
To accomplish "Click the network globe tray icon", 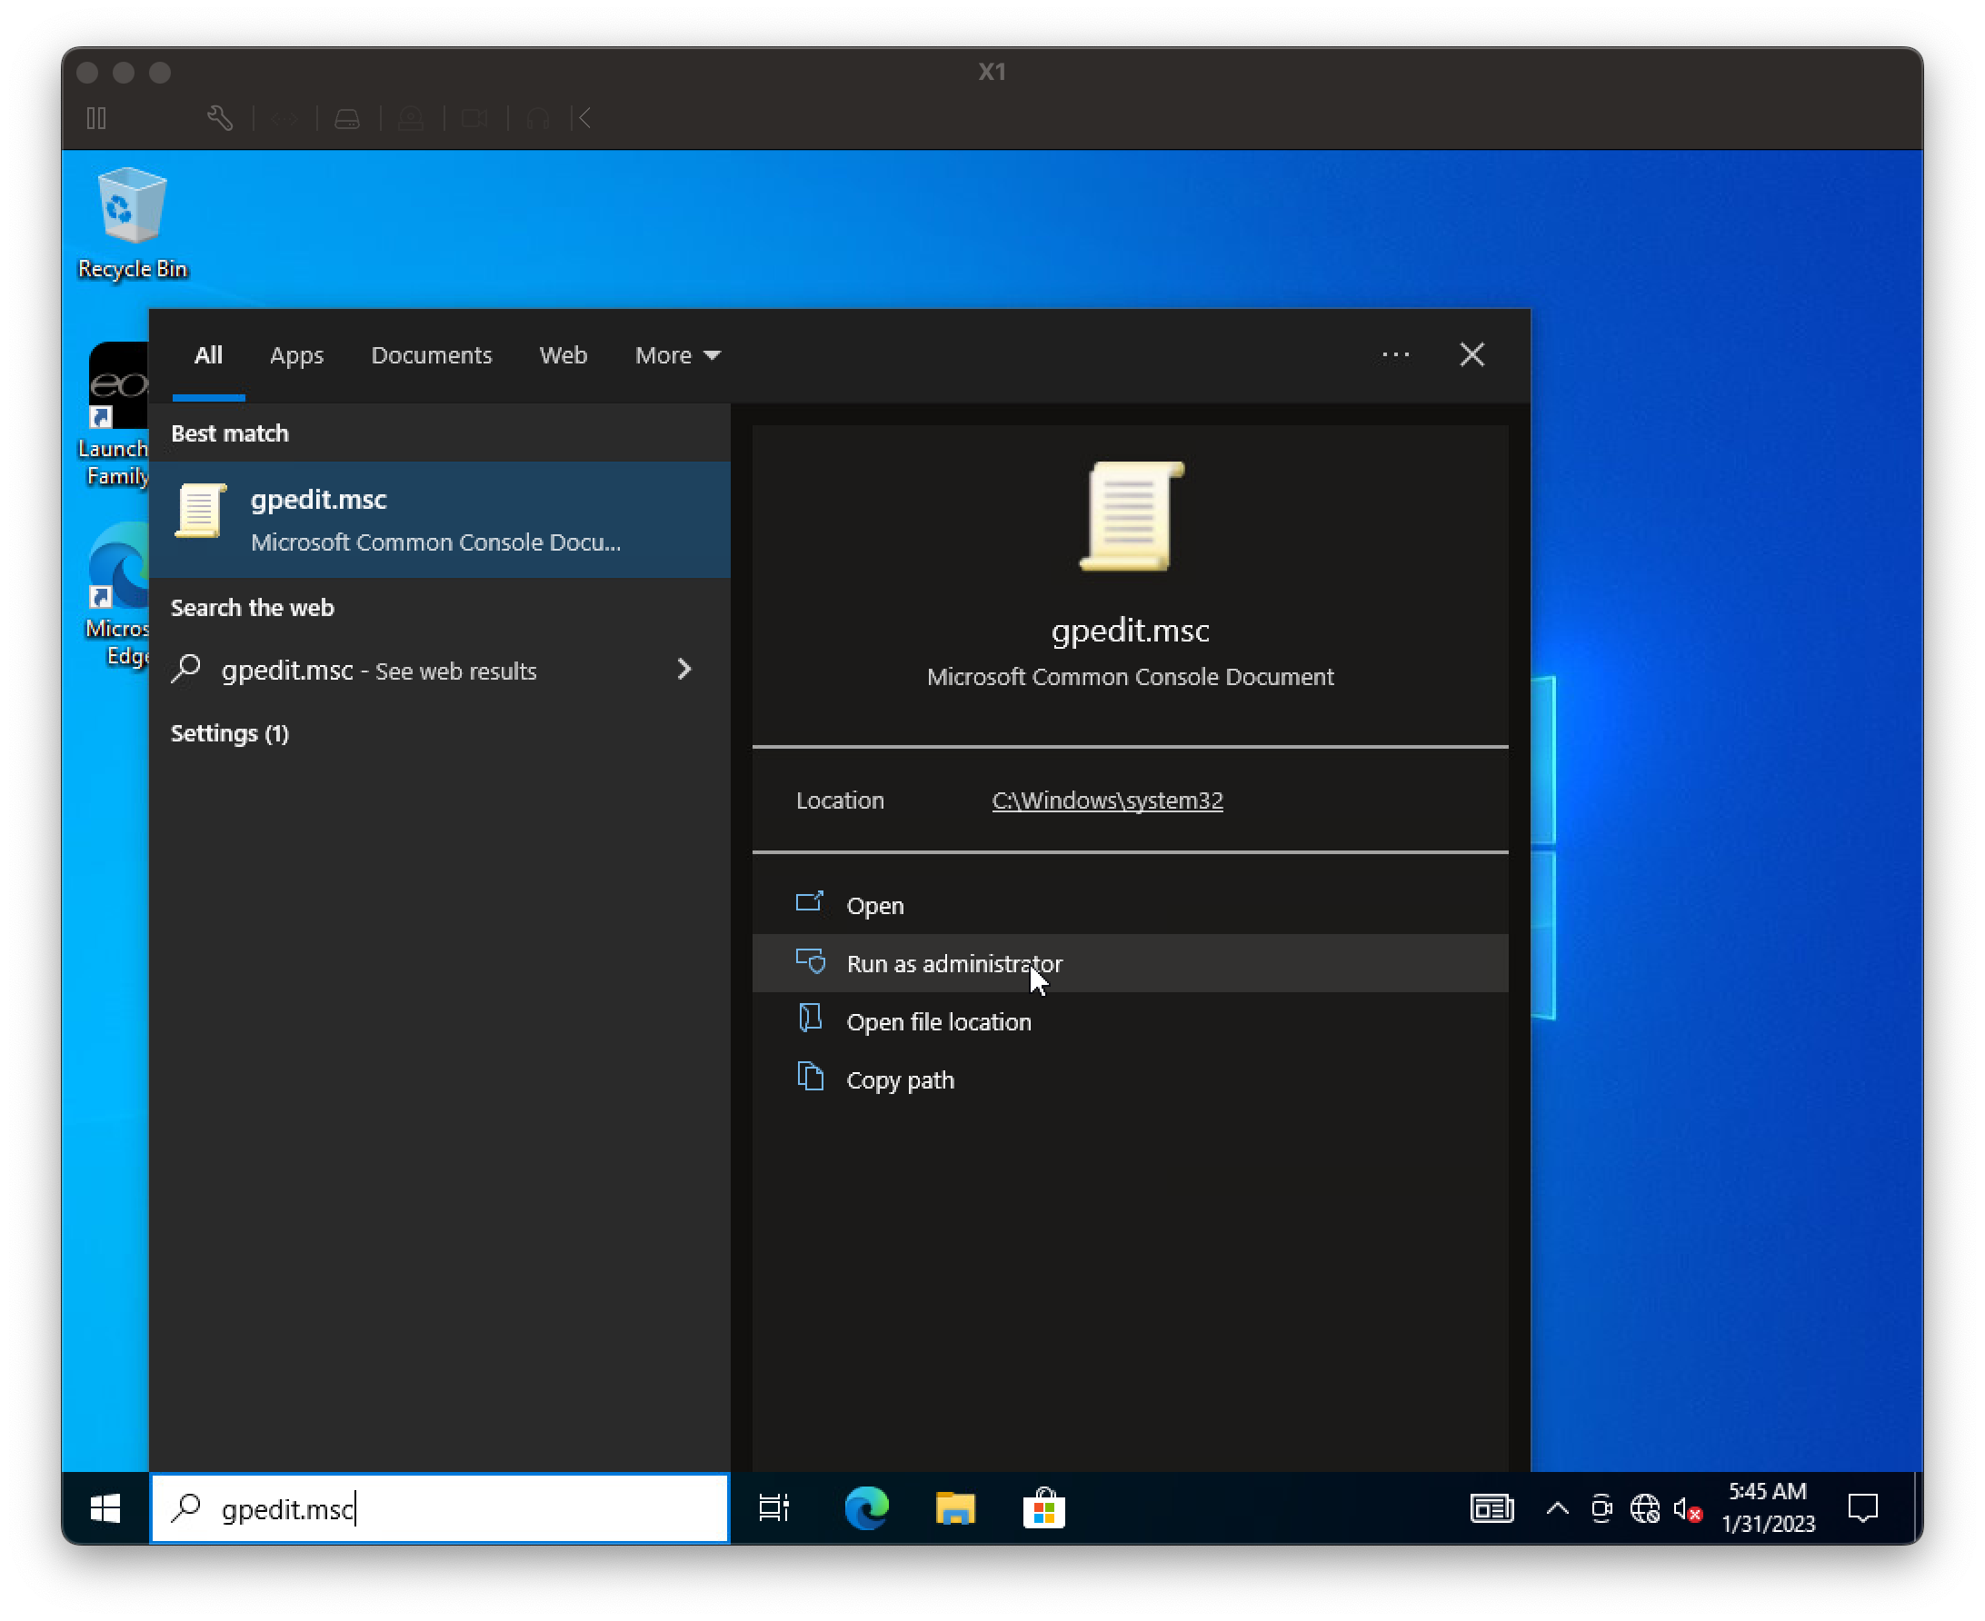I will click(1644, 1508).
